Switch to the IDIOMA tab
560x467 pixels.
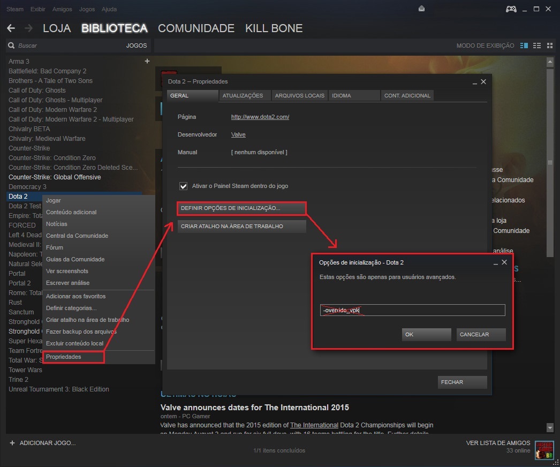354,95
